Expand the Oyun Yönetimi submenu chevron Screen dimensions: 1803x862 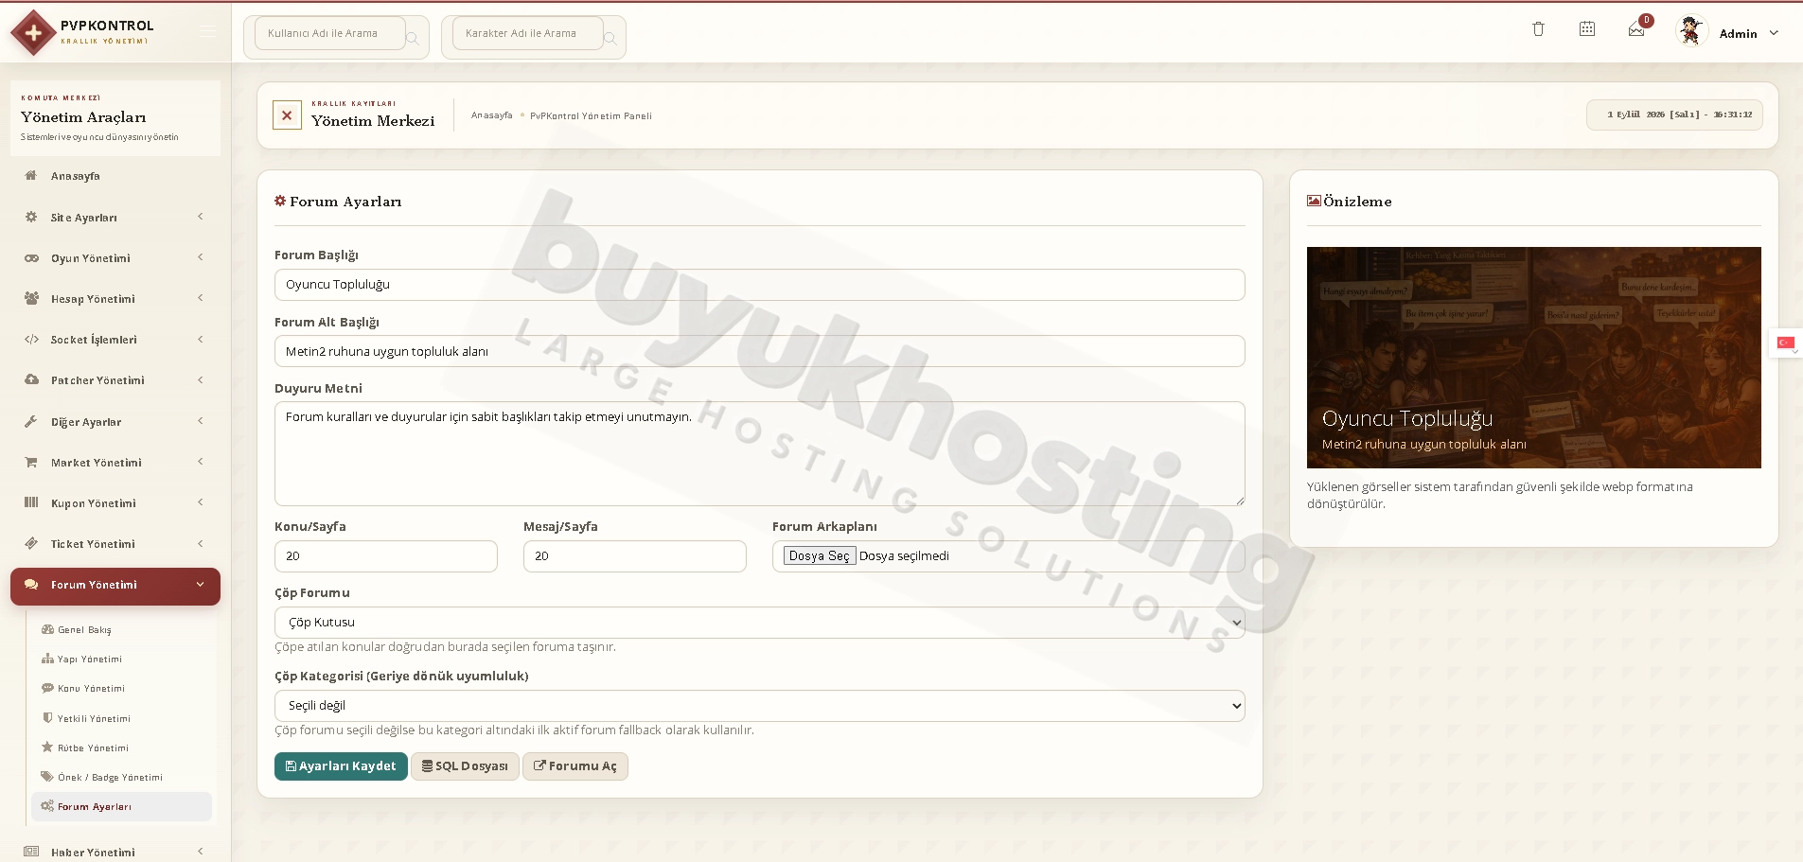[x=201, y=257]
